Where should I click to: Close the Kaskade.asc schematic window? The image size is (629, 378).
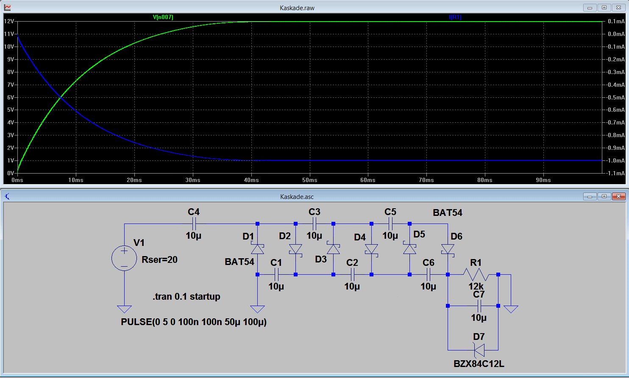[x=619, y=196]
